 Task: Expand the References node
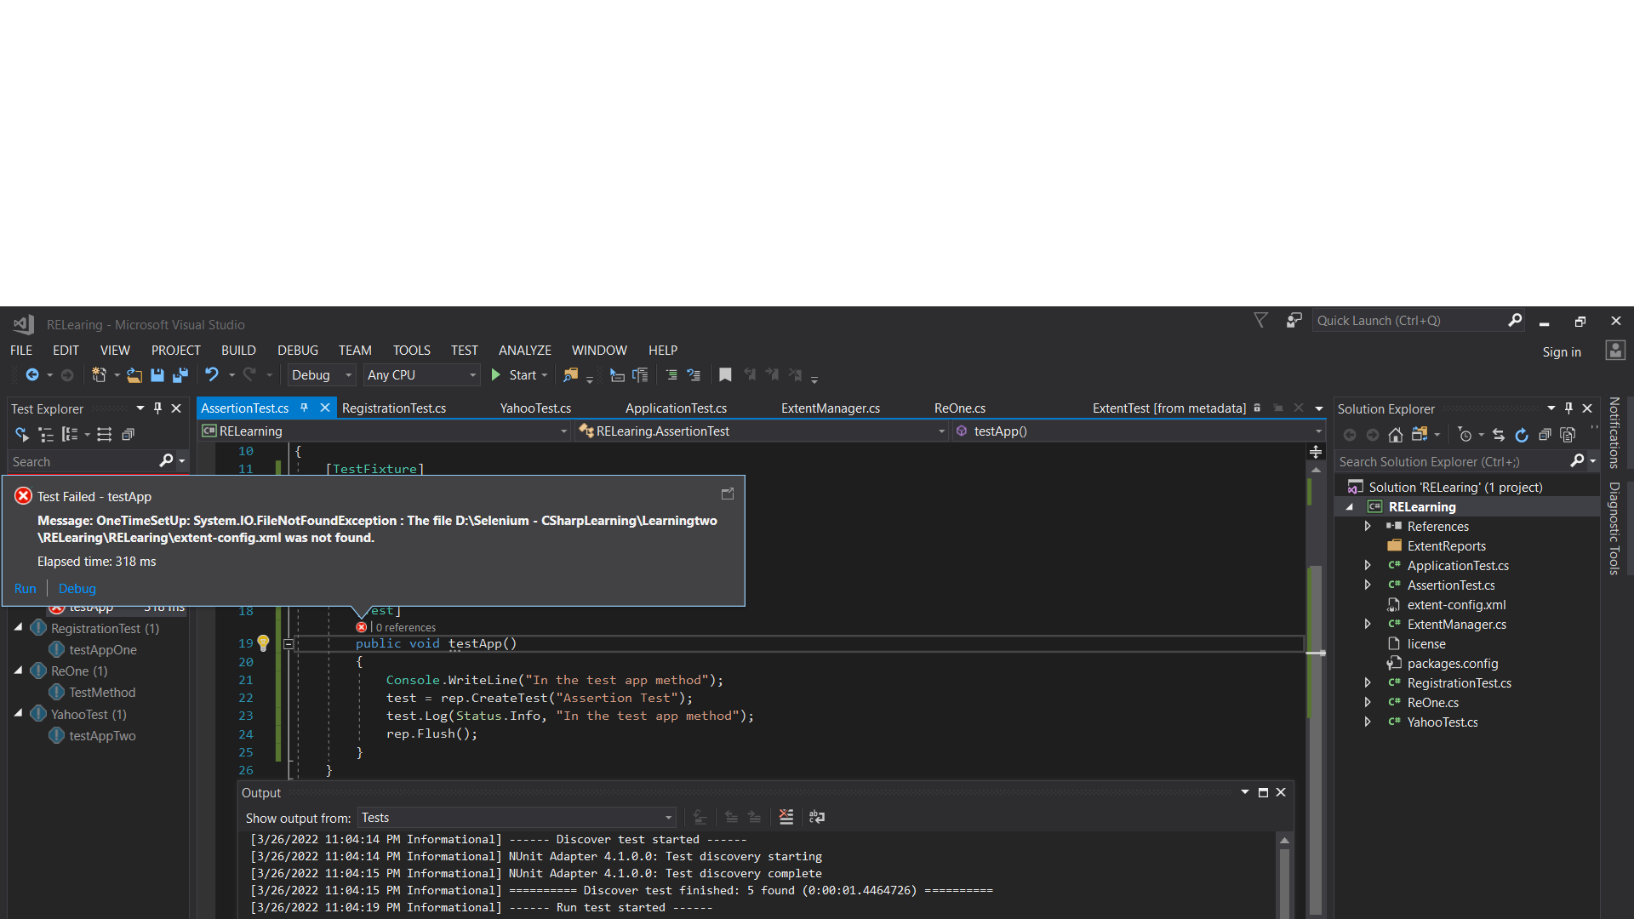pos(1368,527)
